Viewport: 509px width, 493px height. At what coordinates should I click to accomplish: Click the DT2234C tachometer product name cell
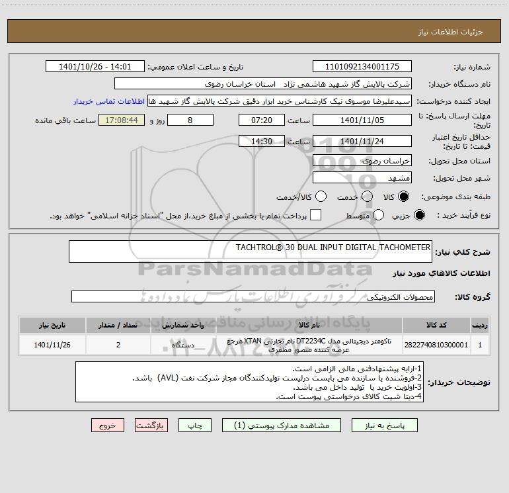pyautogui.click(x=309, y=345)
